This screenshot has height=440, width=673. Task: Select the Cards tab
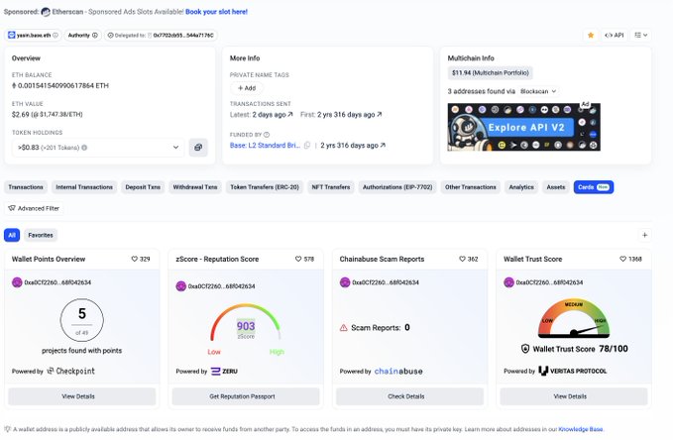pyautogui.click(x=594, y=187)
